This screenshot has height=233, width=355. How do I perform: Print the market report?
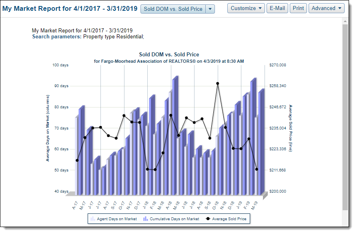point(298,8)
